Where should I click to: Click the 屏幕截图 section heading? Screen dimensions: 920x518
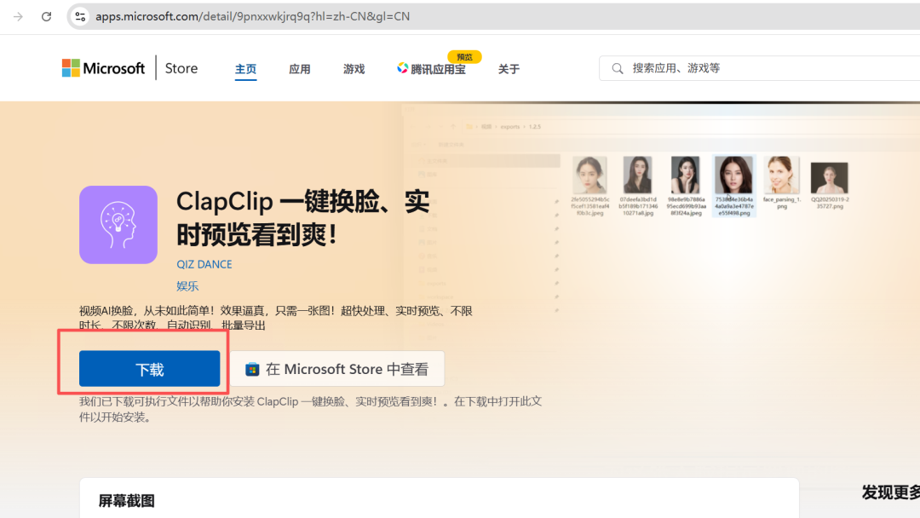(x=127, y=500)
